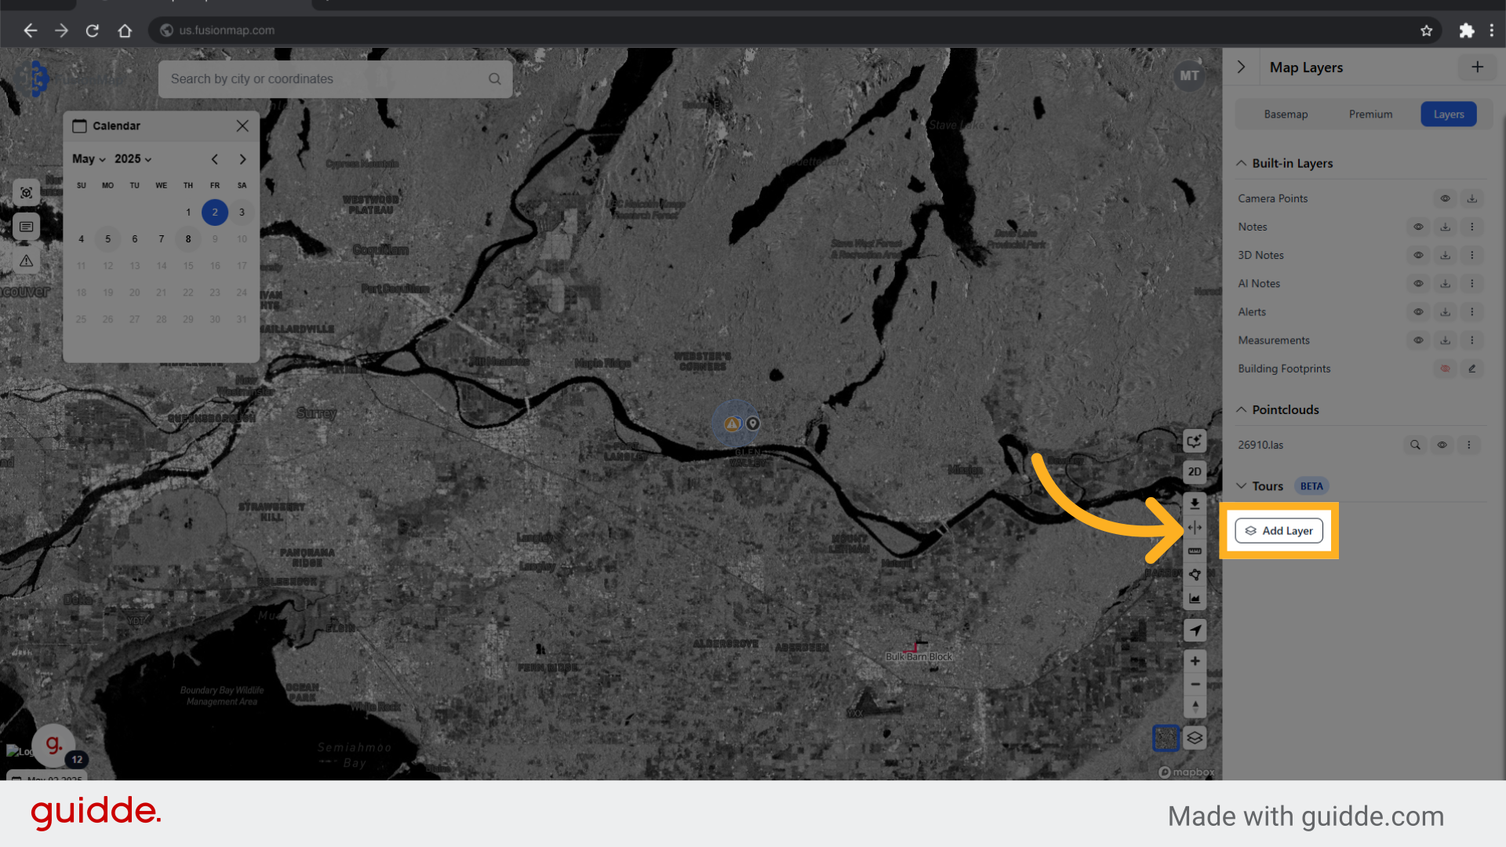Click the capture tool icon on left sidebar

(x=26, y=193)
